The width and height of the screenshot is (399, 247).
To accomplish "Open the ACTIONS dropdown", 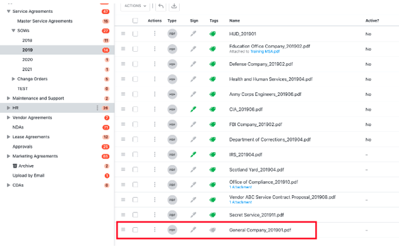I will coord(135,6).
